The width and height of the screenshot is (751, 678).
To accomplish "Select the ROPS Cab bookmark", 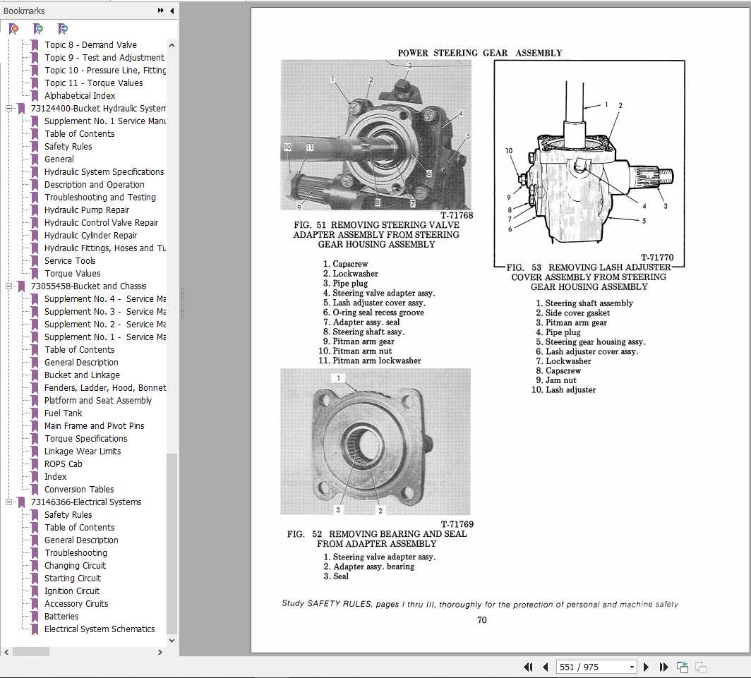I will click(x=64, y=464).
